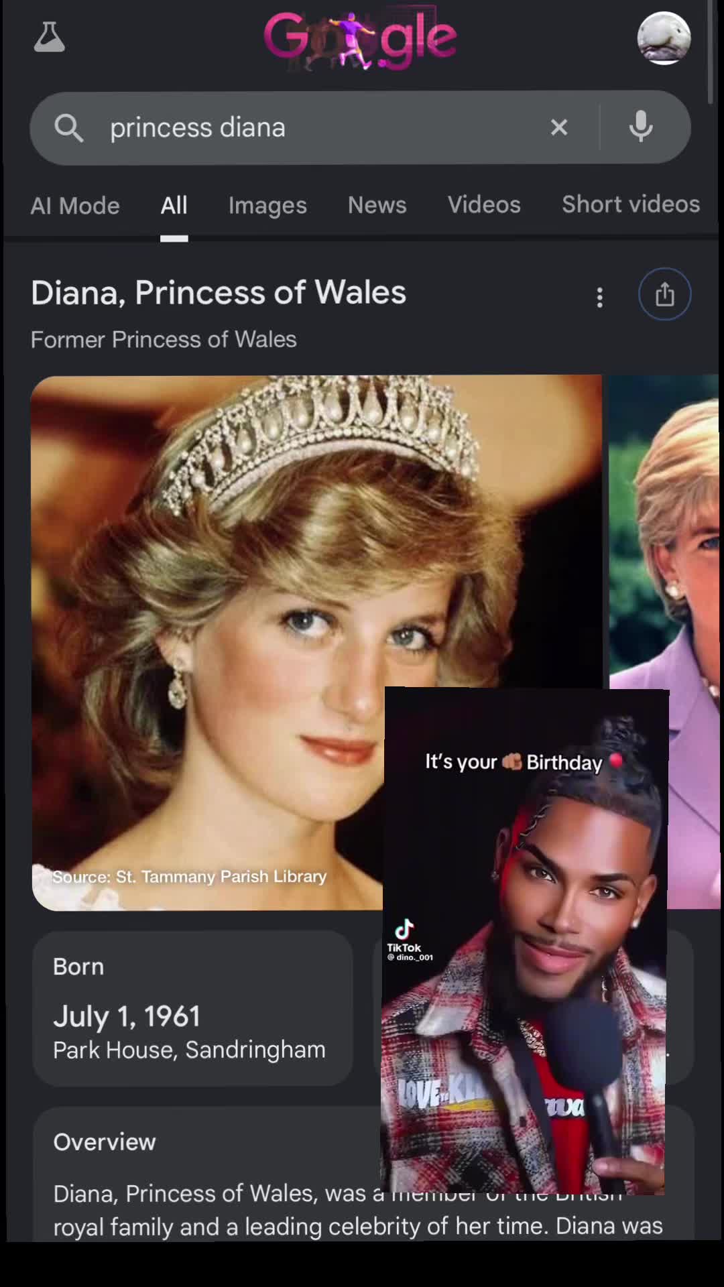
Task: Open the Born July 1, 1961 card
Action: pos(192,1008)
